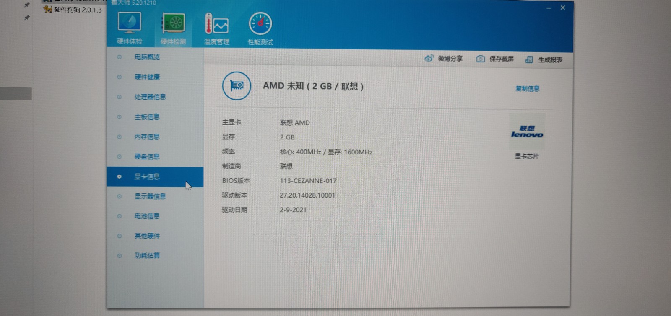Screen dimensions: 671x316
Task: Open the 硬件体检 hardware checkup tab
Action: pyautogui.click(x=130, y=28)
